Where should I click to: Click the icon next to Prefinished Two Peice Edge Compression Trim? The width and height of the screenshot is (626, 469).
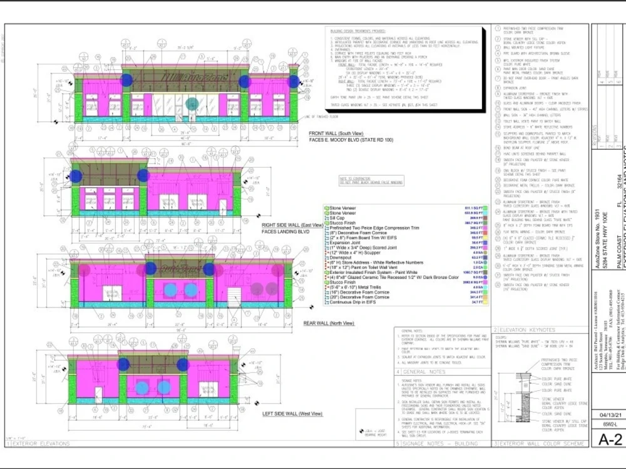pyautogui.click(x=327, y=228)
